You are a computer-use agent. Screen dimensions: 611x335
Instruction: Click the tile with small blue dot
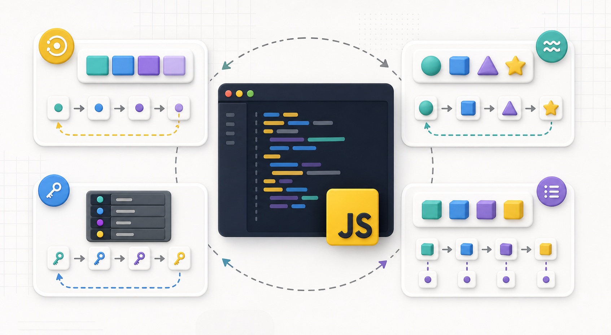click(99, 108)
